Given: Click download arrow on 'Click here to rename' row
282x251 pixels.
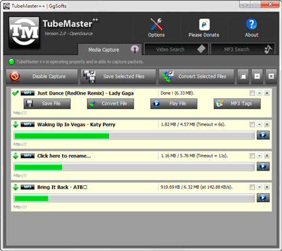Looking at the screenshot, I should coord(16,156).
